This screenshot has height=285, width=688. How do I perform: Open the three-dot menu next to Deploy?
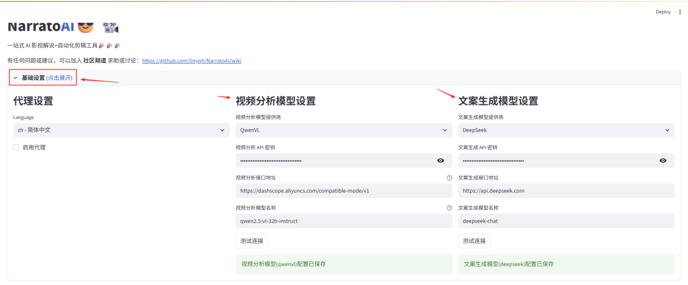[x=680, y=12]
